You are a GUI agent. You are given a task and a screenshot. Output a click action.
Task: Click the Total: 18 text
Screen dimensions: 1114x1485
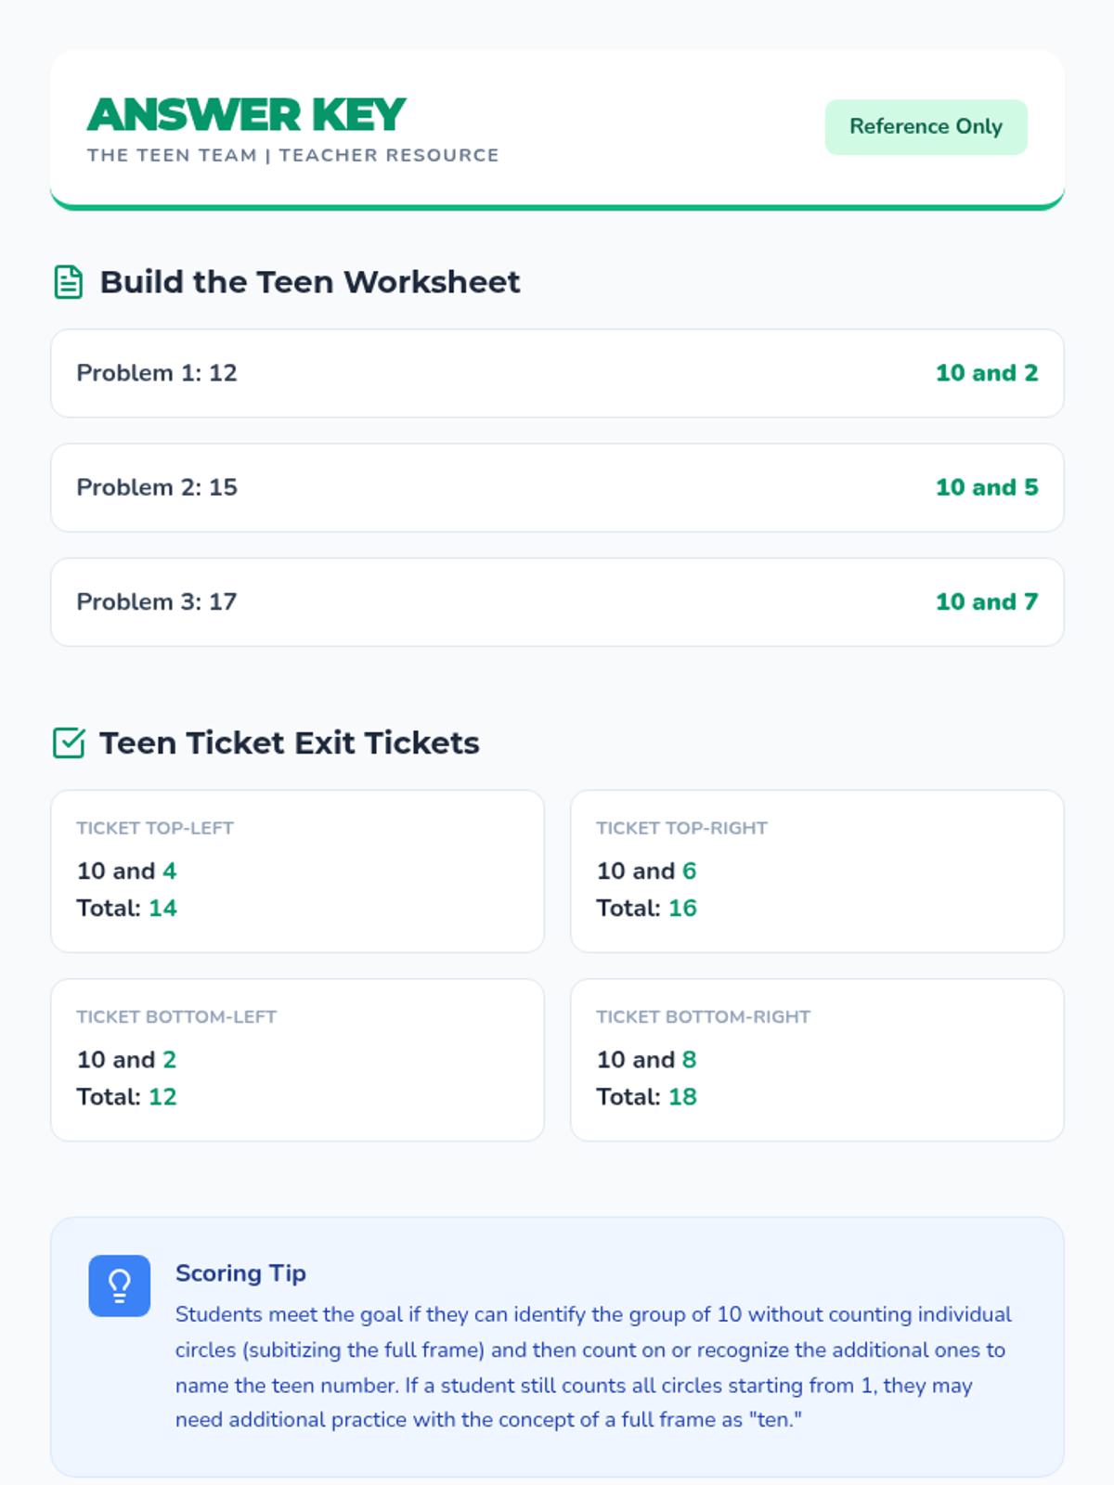pos(646,1097)
